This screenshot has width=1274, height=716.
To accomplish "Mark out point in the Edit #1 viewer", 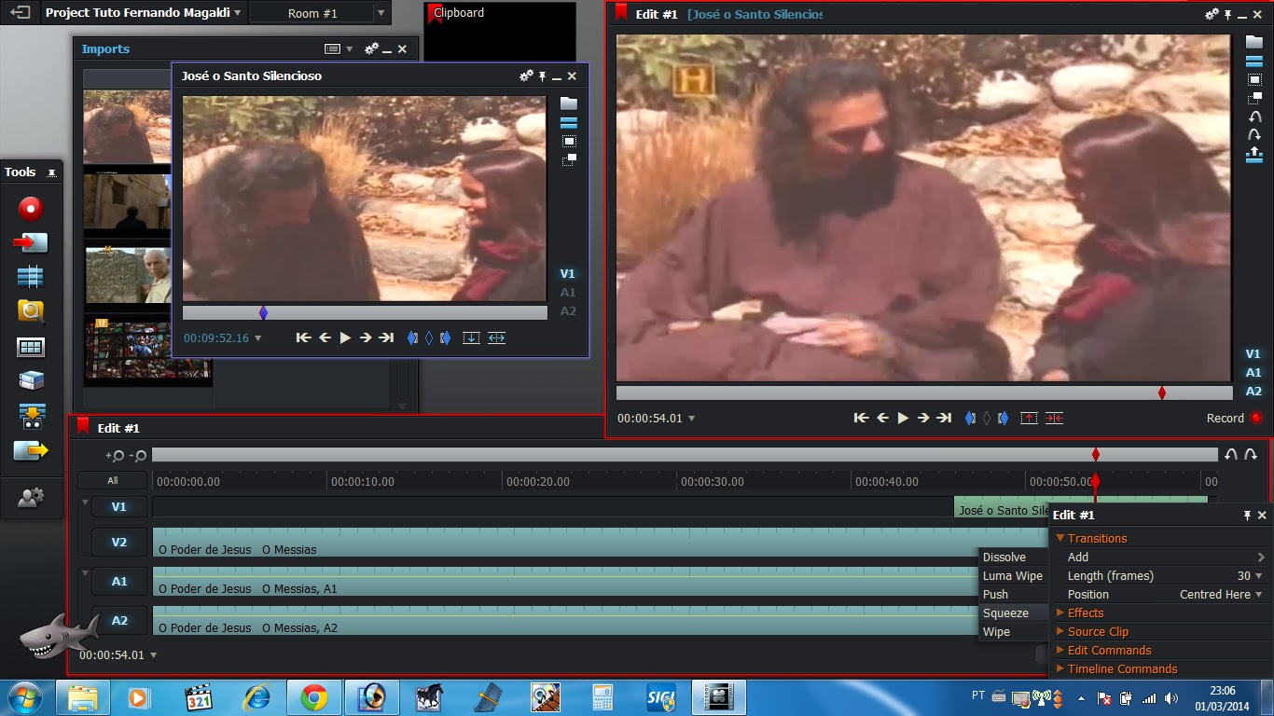I will pyautogui.click(x=1003, y=418).
